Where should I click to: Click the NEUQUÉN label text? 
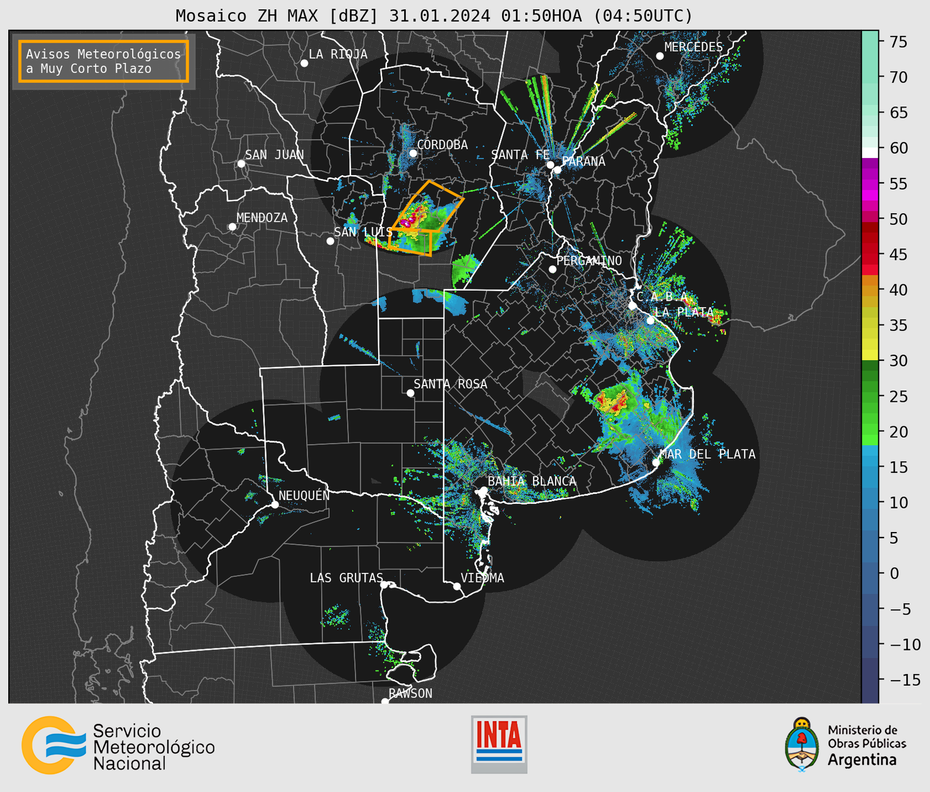tap(304, 496)
